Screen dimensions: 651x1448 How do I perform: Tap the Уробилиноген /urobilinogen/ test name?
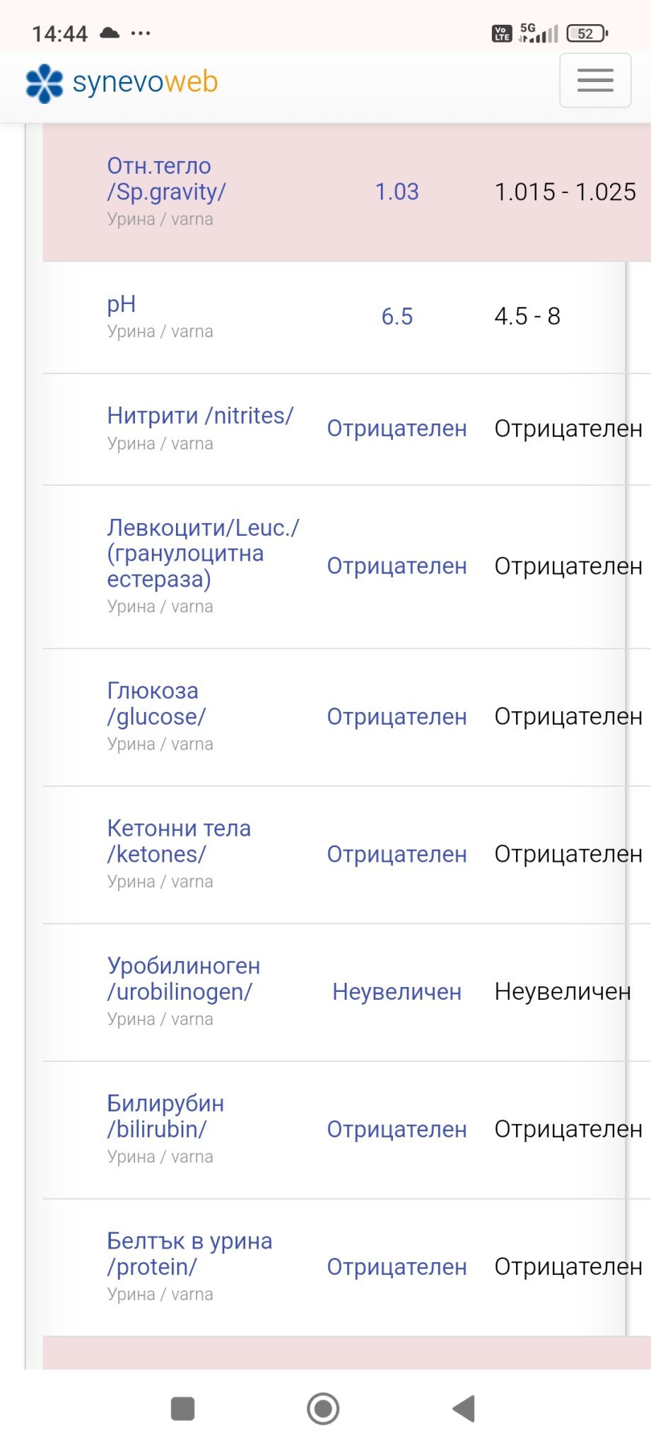tap(183, 979)
